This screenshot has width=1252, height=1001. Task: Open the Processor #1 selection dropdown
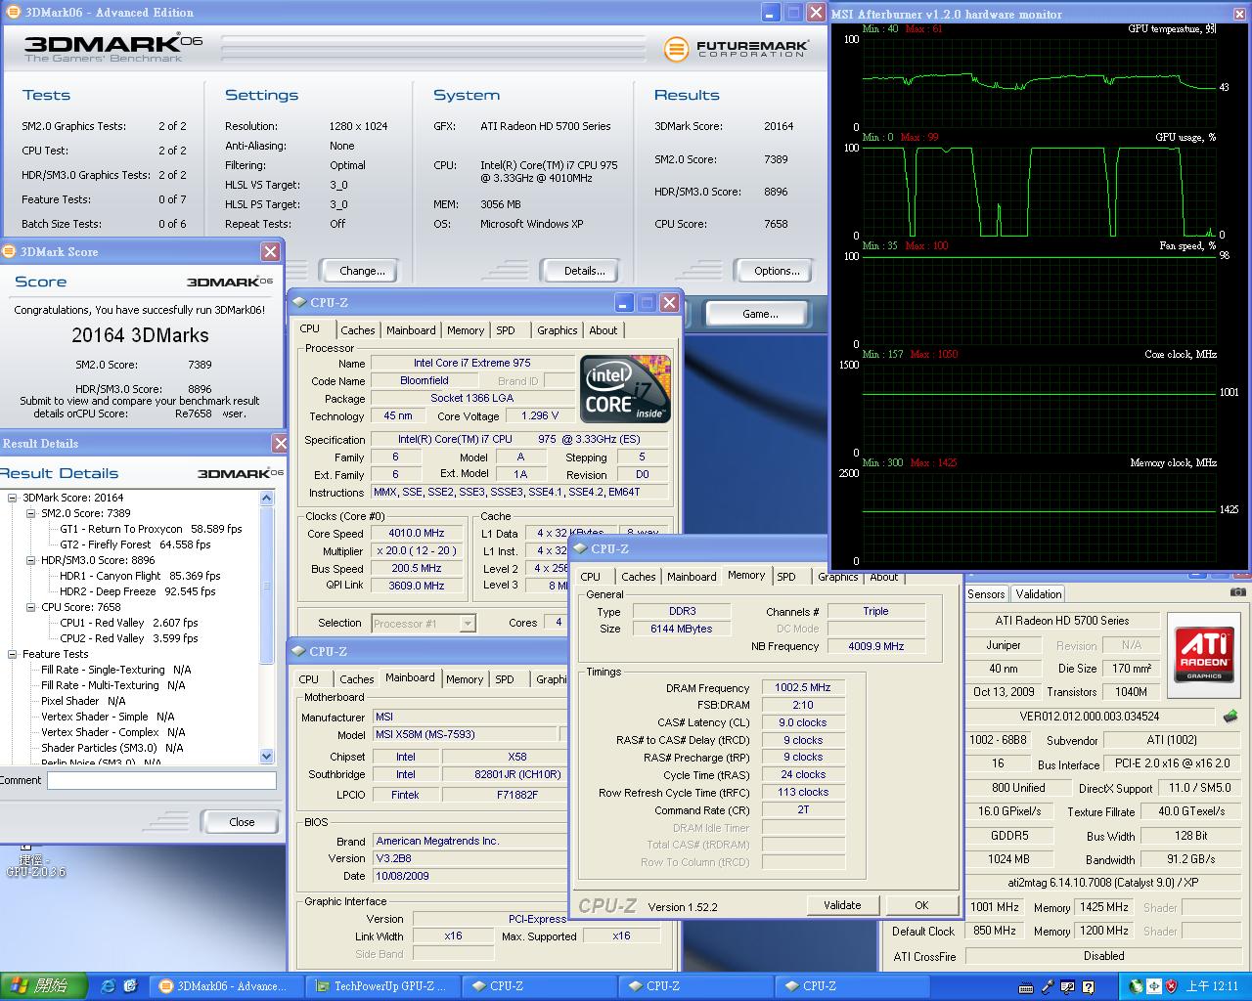click(x=468, y=623)
